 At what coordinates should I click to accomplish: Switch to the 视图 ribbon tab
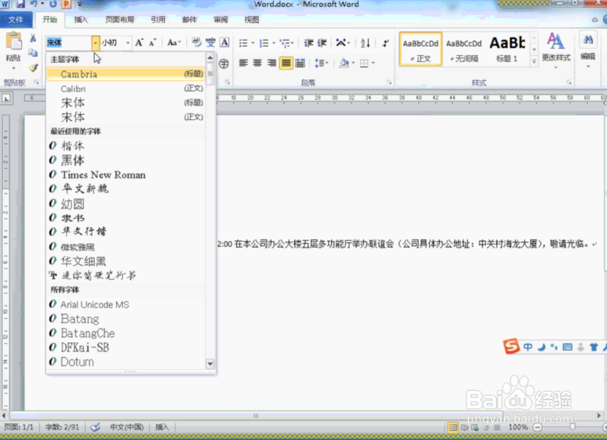(253, 19)
